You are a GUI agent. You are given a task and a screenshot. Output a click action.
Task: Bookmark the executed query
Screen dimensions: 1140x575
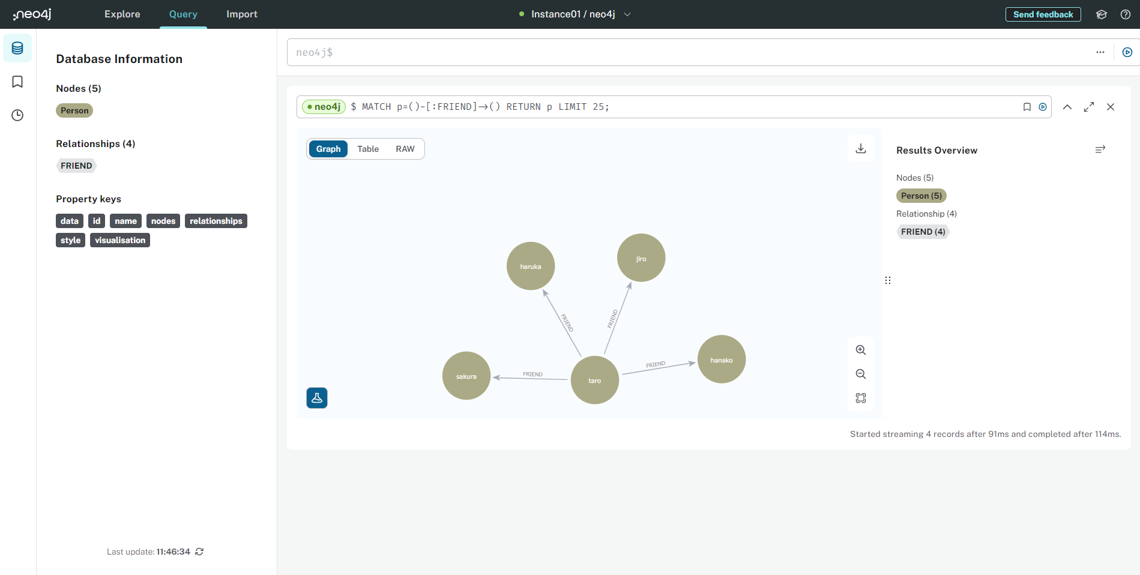[1027, 106]
